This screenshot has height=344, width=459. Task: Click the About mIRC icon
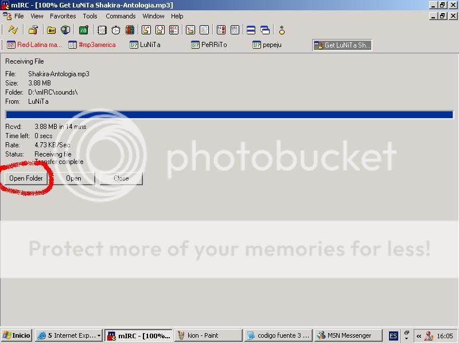(x=282, y=30)
